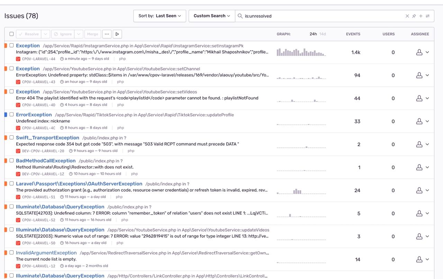
Task: Expand assignee chevron for OAuthServerException row
Action: [427, 190]
